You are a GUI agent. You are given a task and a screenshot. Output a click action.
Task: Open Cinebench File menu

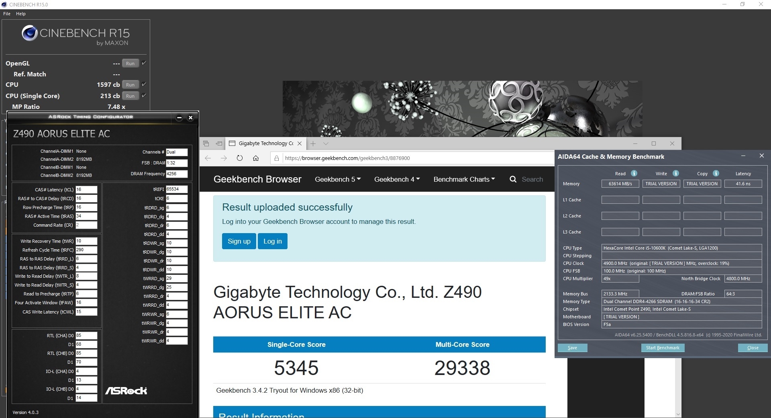click(7, 14)
